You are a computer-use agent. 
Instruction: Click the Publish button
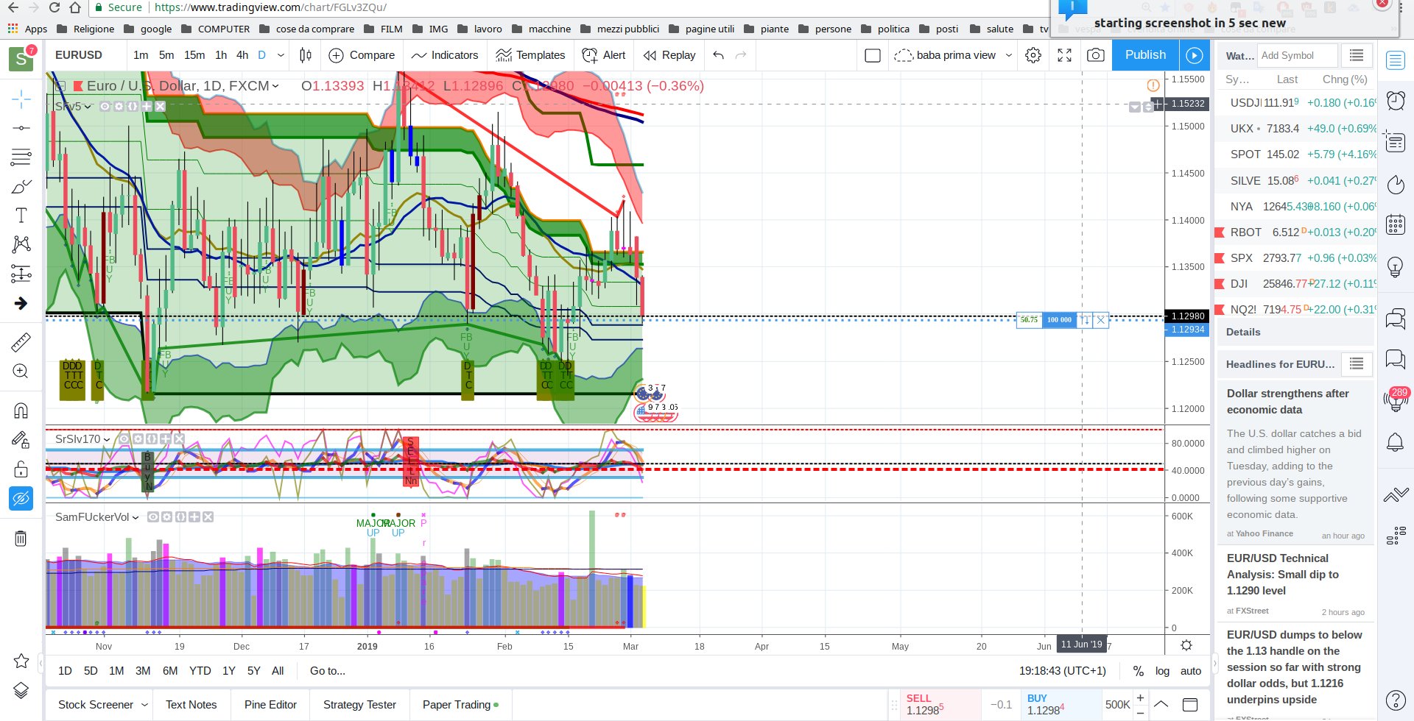1145,55
